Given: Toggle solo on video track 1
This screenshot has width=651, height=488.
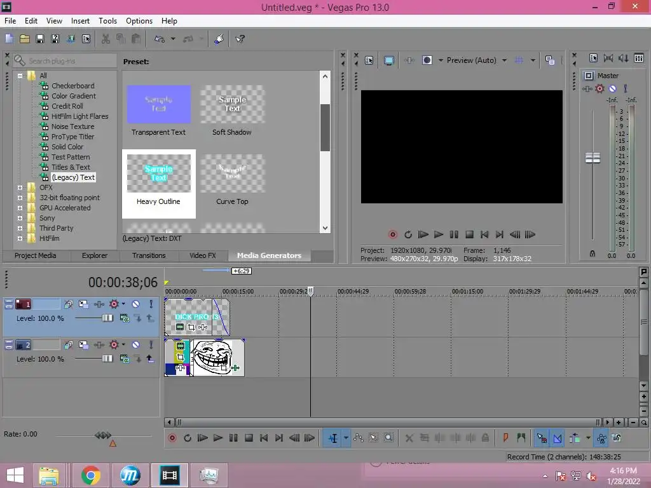Looking at the screenshot, I should (x=151, y=304).
